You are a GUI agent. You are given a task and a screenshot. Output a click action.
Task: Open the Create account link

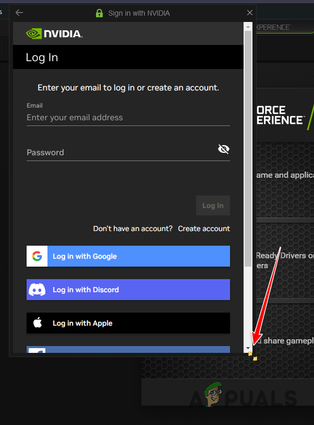pyautogui.click(x=204, y=228)
